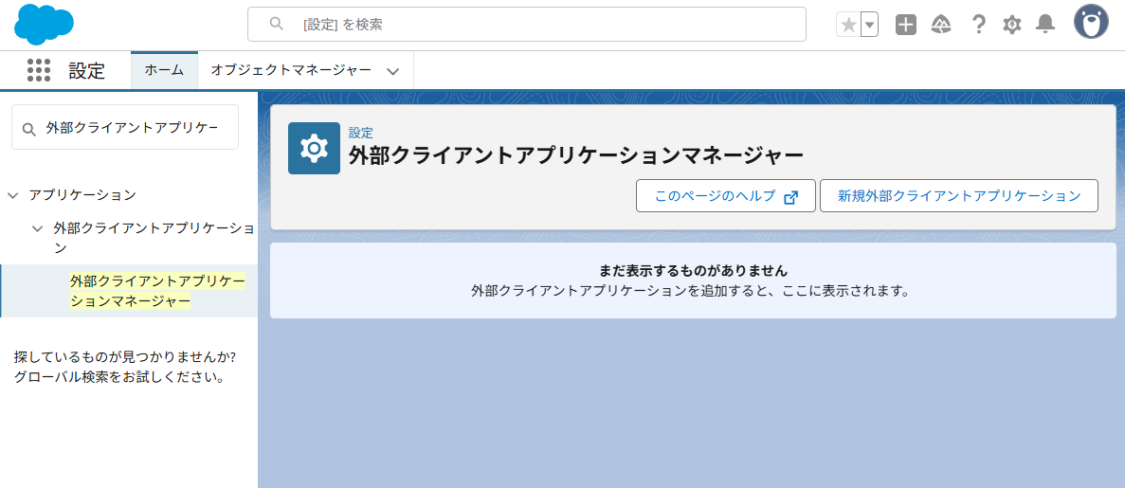Open the global actions plus icon
Image resolution: width=1125 pixels, height=488 pixels.
(906, 26)
